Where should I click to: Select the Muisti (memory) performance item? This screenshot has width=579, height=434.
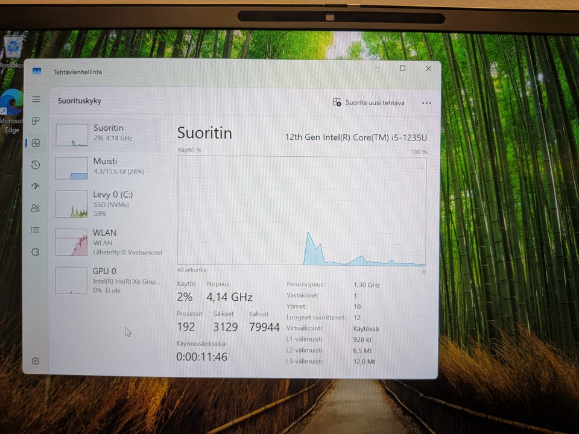(108, 167)
